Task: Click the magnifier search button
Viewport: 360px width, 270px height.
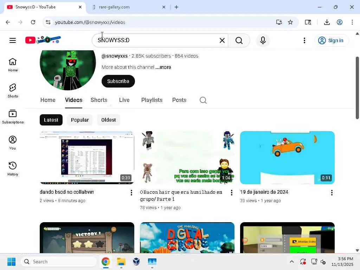Action: pos(239,40)
